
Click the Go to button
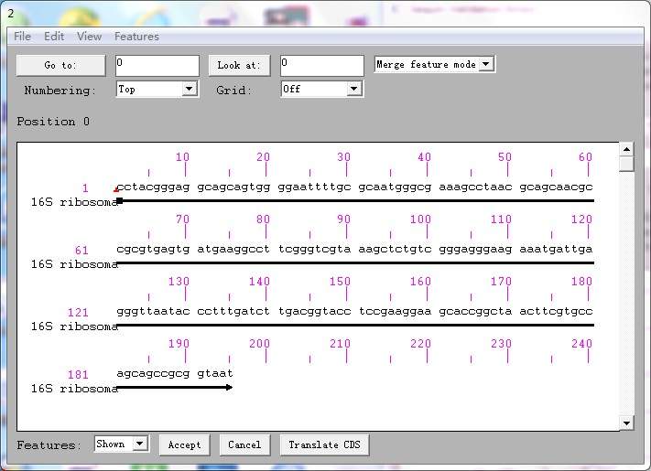[60, 65]
